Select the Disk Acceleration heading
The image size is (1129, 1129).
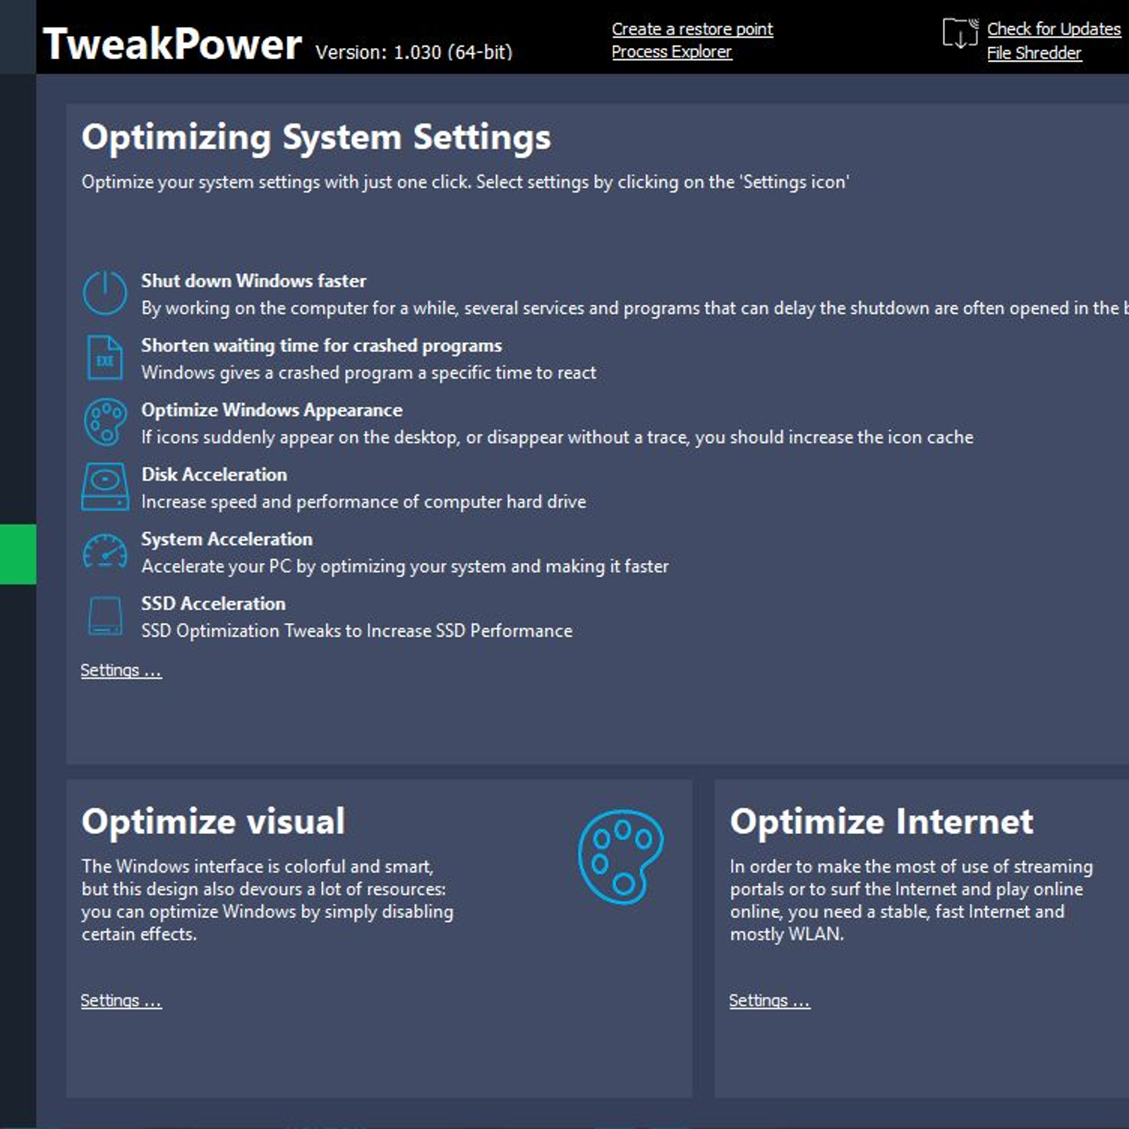pos(214,474)
